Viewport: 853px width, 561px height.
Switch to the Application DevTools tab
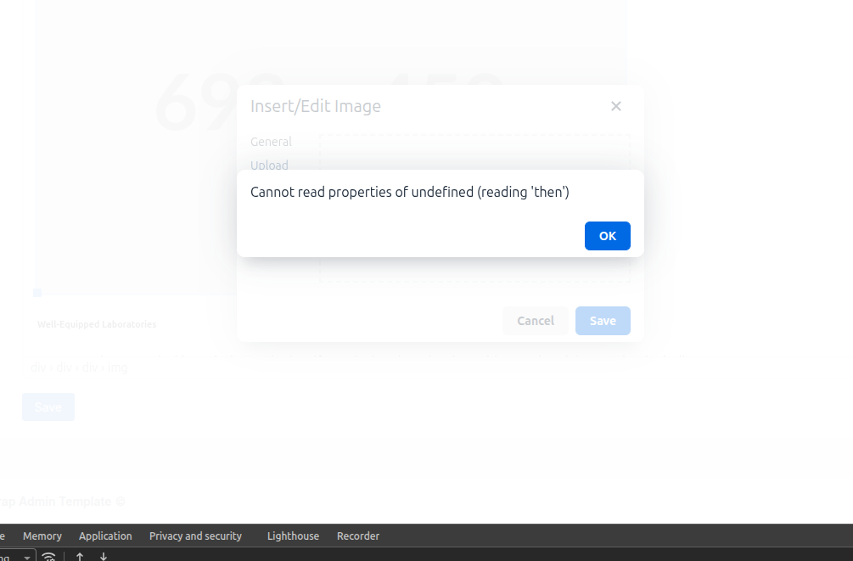[x=105, y=536]
